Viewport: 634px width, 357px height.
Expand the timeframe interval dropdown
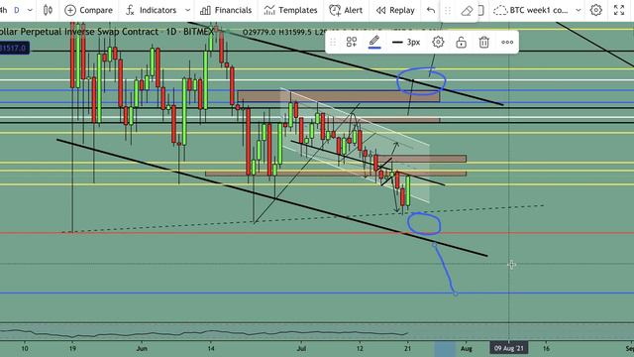pos(30,10)
